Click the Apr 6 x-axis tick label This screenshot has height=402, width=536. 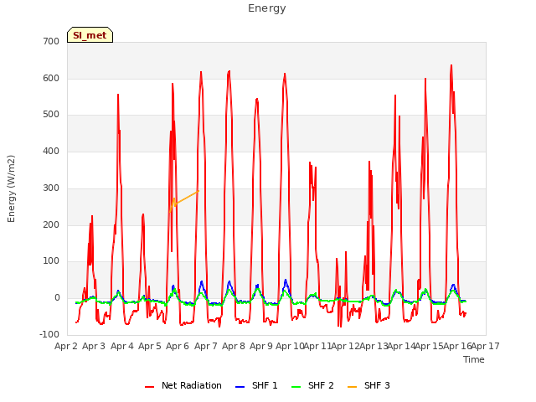click(x=178, y=346)
